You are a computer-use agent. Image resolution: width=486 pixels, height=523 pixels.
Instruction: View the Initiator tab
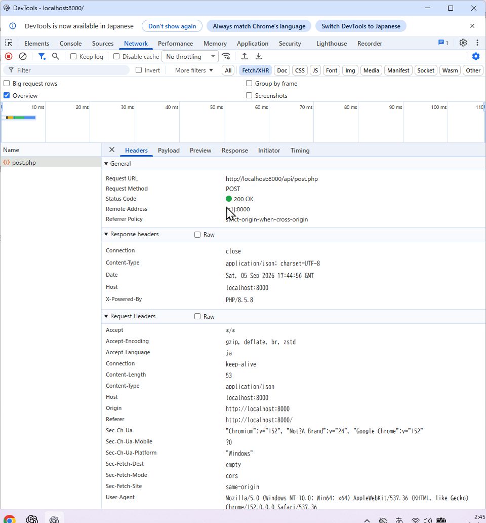[269, 151]
